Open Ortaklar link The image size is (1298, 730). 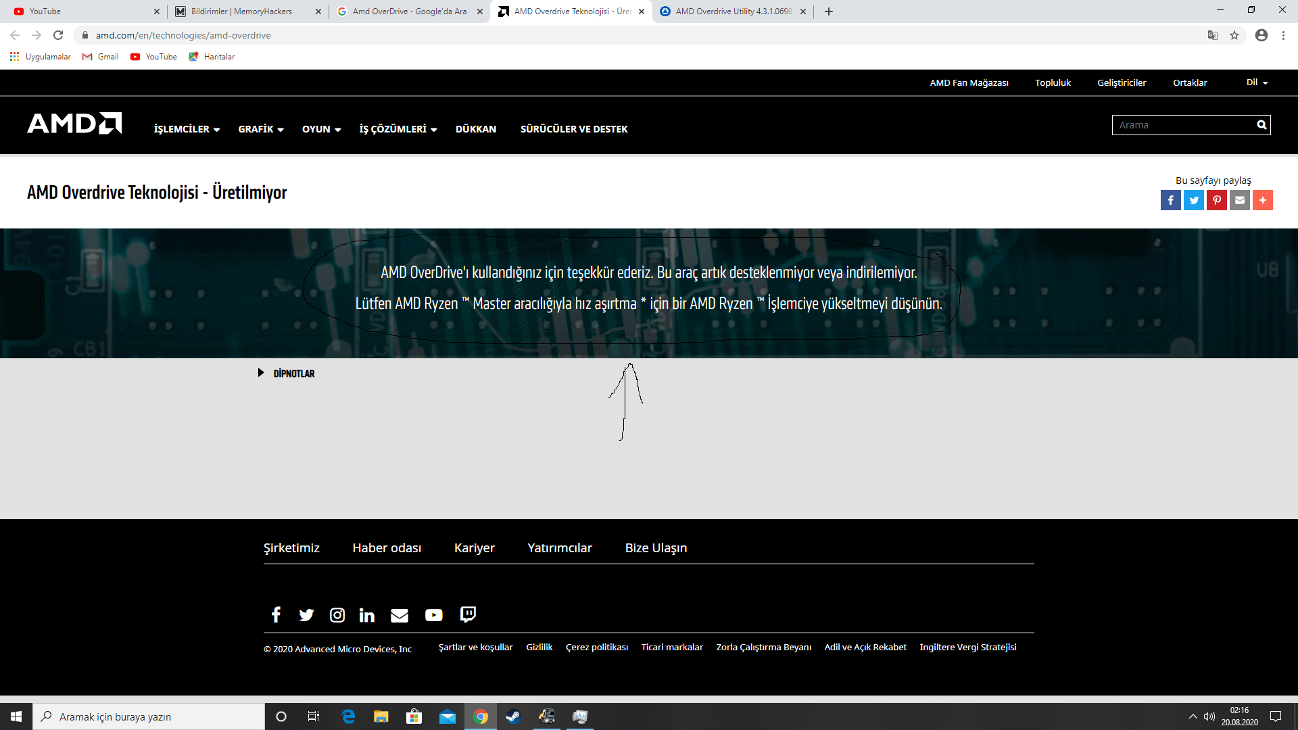tap(1190, 83)
